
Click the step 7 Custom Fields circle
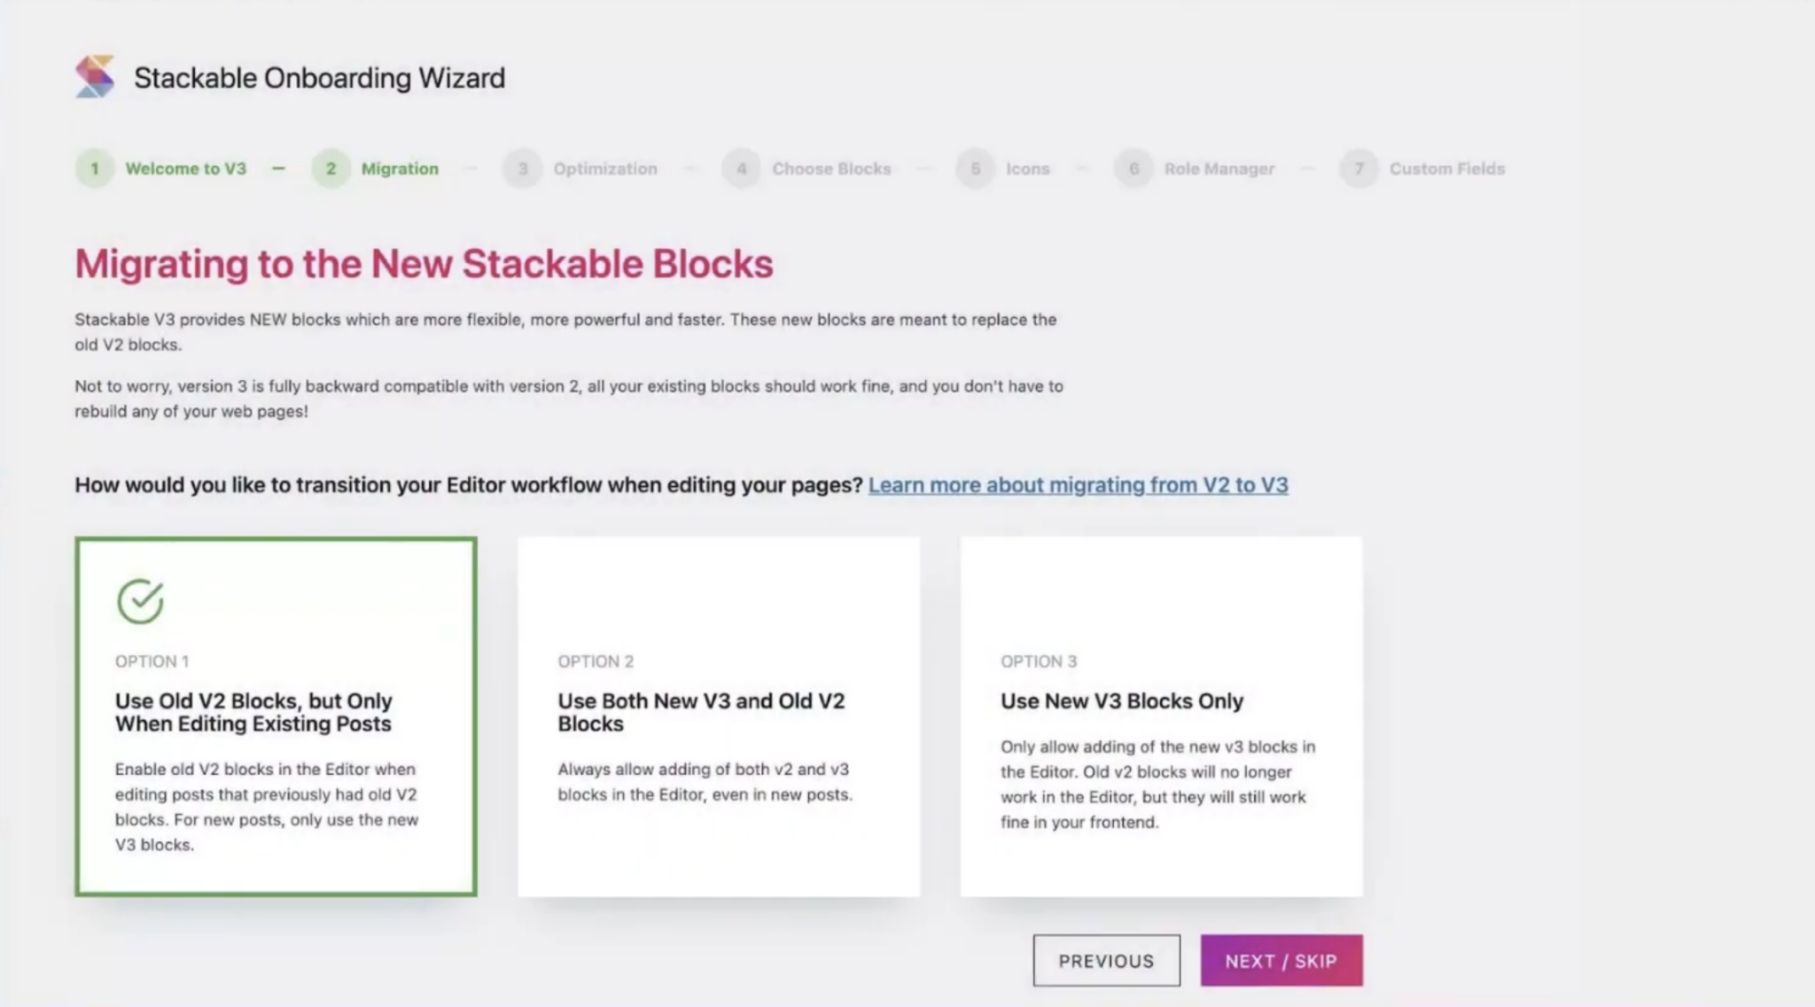[x=1359, y=168]
